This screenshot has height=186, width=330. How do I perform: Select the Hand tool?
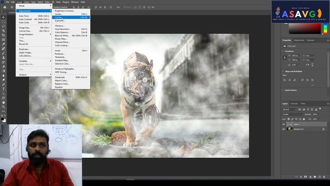click(x=4, y=102)
